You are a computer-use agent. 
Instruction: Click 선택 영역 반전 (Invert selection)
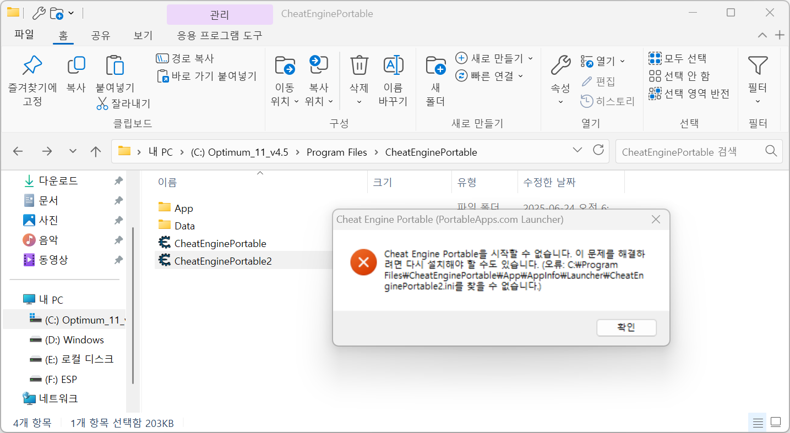pos(689,94)
